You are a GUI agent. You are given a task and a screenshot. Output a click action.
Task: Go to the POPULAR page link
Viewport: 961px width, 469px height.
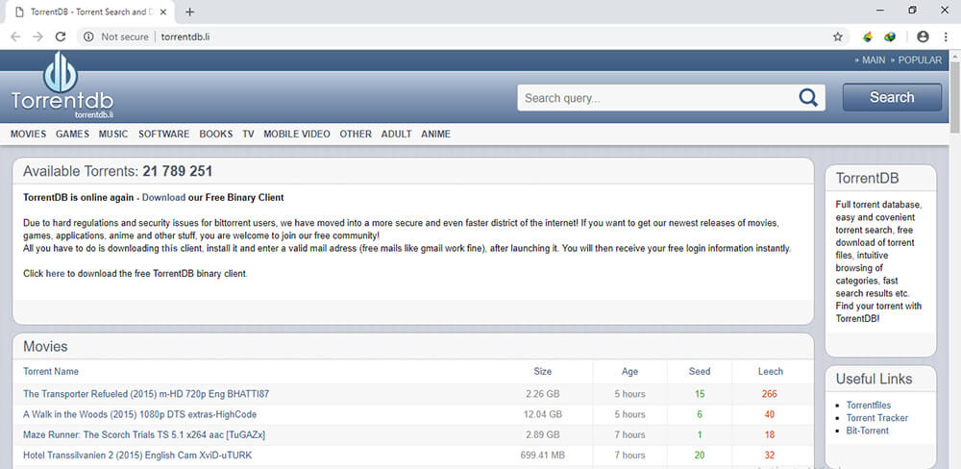920,61
